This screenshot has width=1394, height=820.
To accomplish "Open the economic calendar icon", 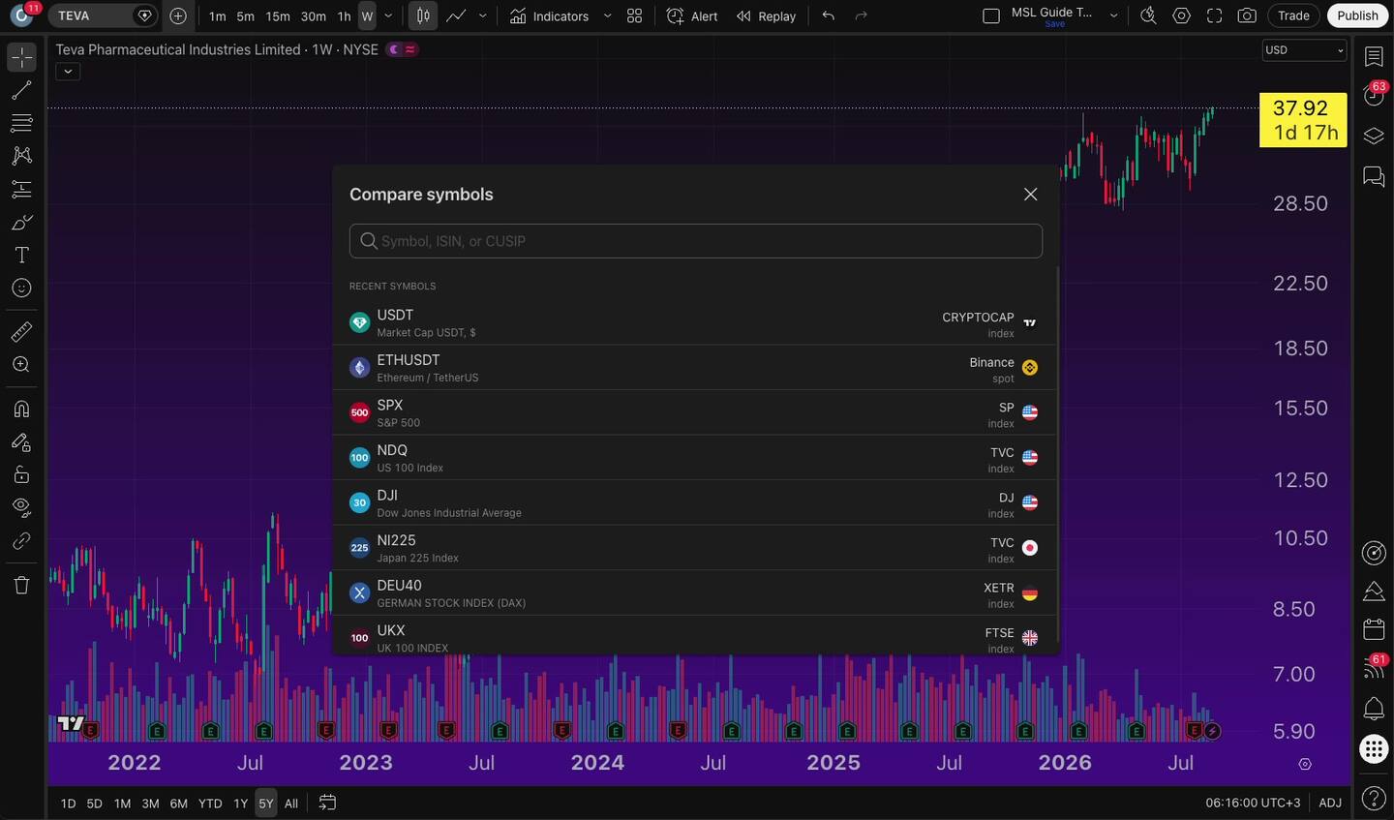I will pos(1374,629).
